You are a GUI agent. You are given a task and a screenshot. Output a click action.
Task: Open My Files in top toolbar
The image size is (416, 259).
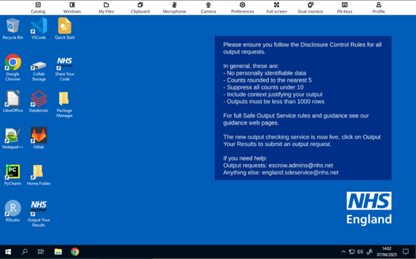[106, 8]
